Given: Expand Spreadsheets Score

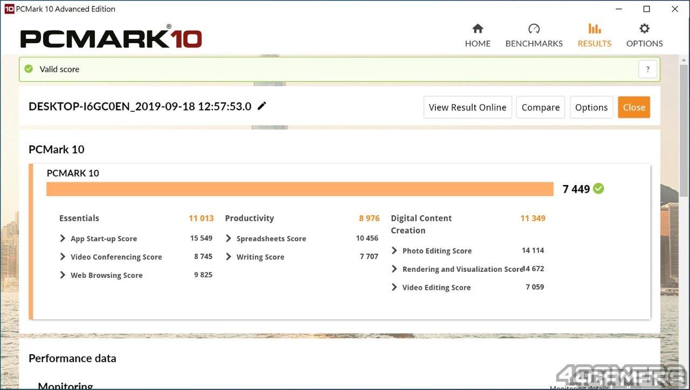Looking at the screenshot, I should point(229,238).
